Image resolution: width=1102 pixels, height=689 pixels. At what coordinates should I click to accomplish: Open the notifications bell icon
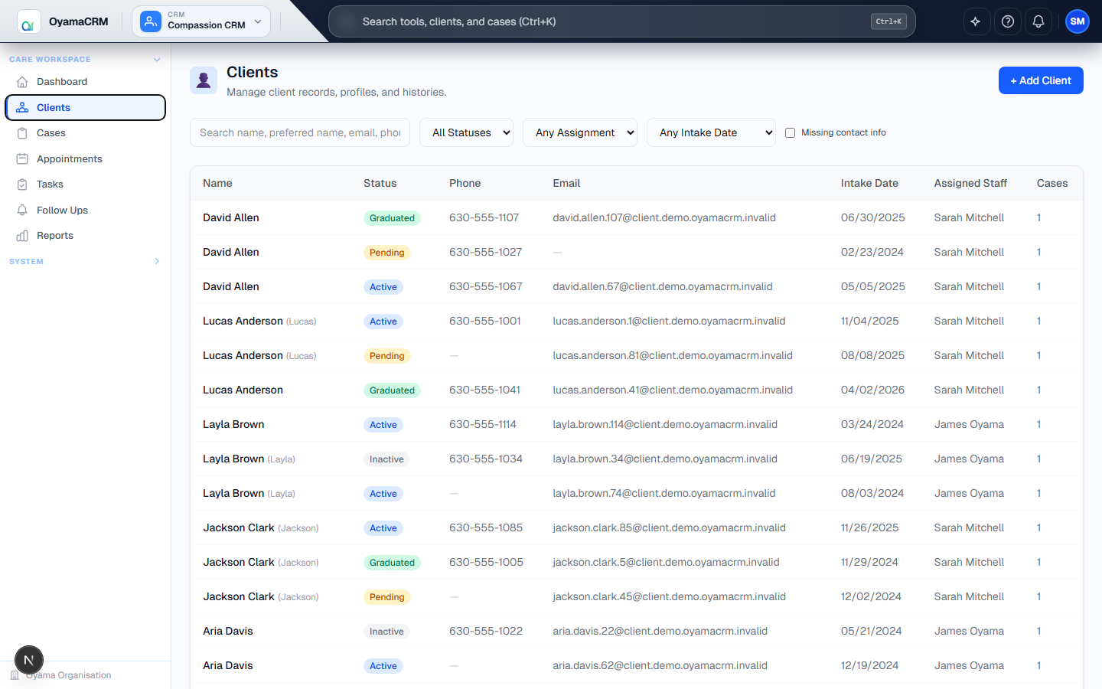[1038, 21]
